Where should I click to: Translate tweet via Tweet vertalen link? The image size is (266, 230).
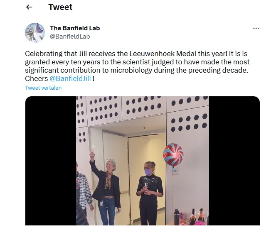pos(43,88)
